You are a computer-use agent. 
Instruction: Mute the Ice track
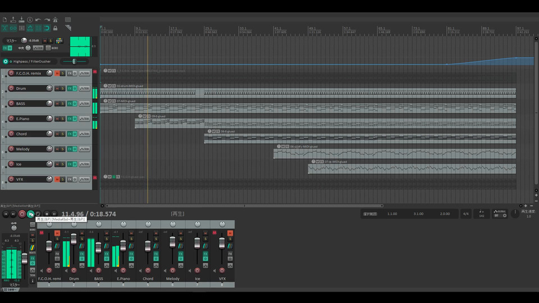pos(57,164)
